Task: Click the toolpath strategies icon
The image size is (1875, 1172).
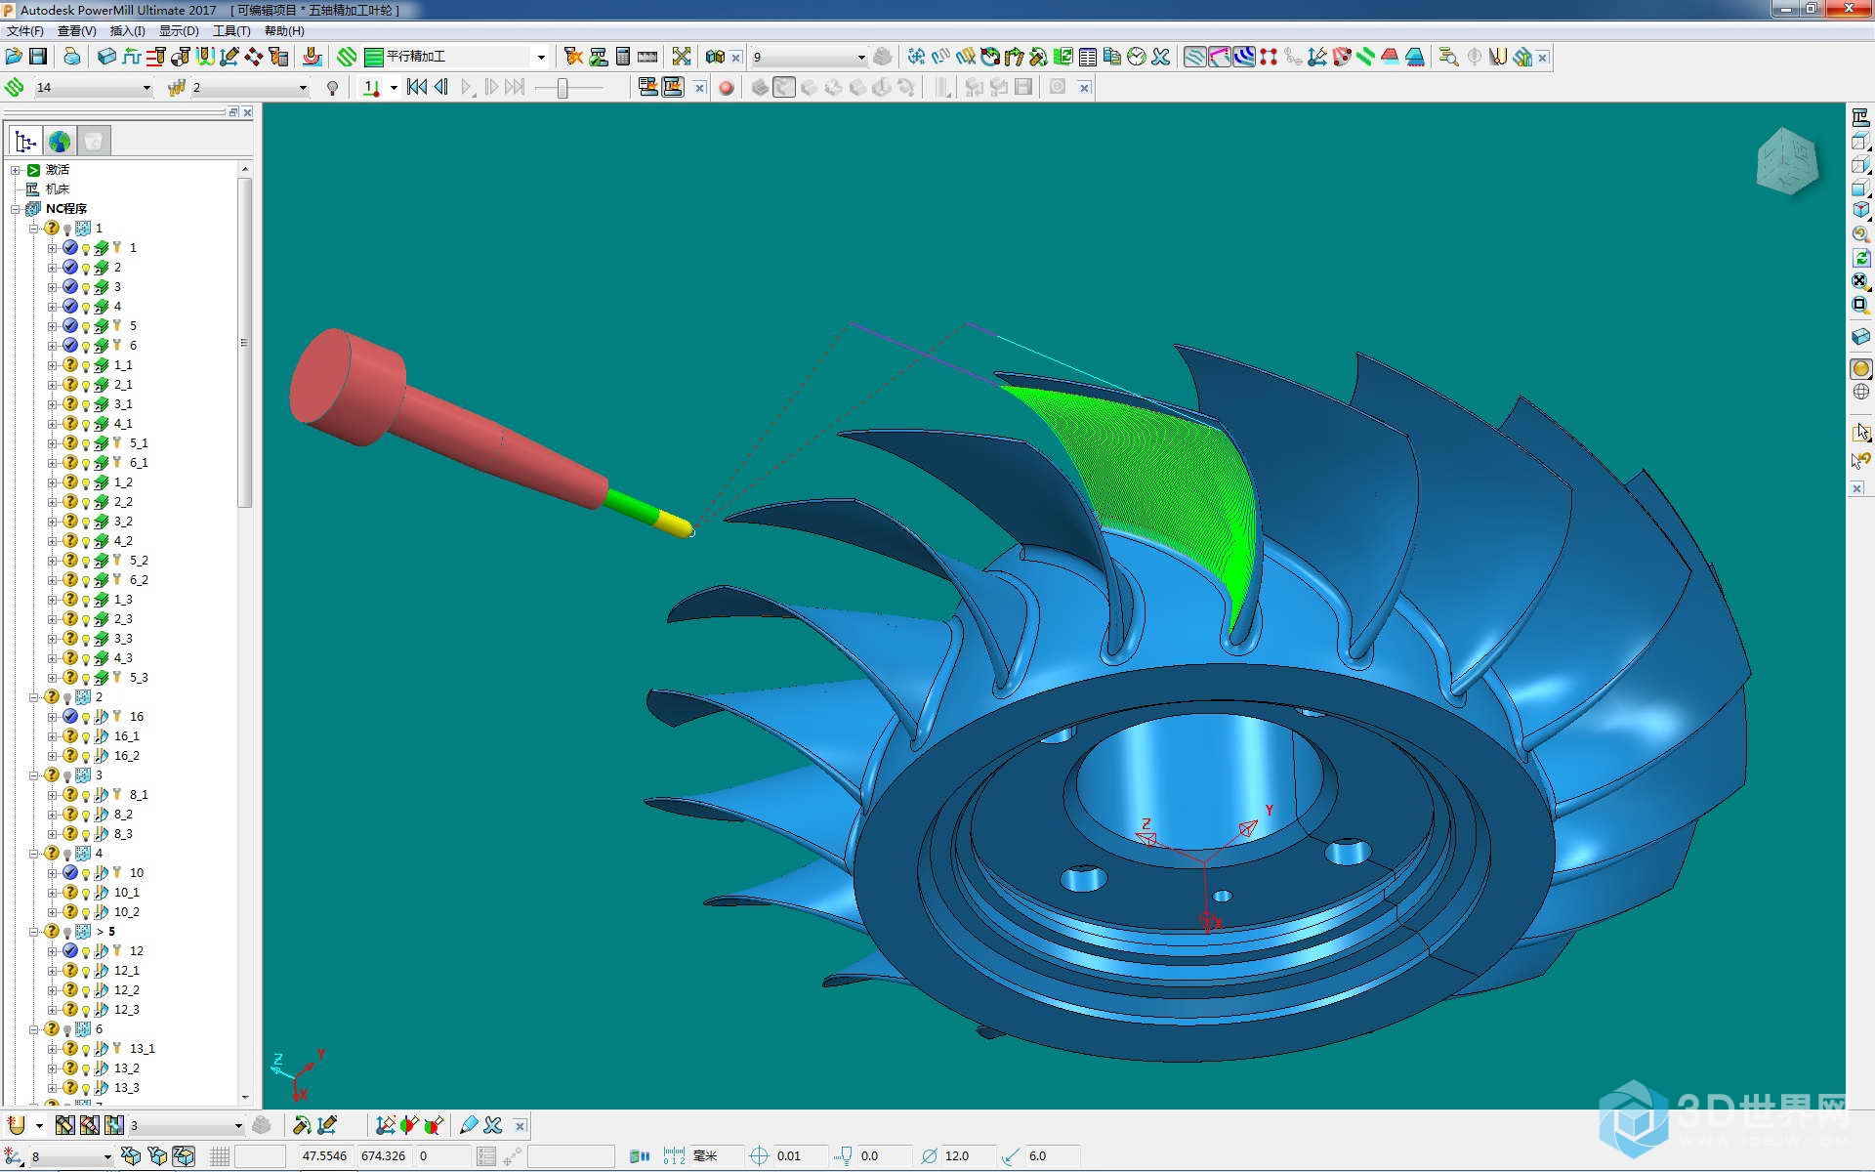Action: [x=346, y=57]
